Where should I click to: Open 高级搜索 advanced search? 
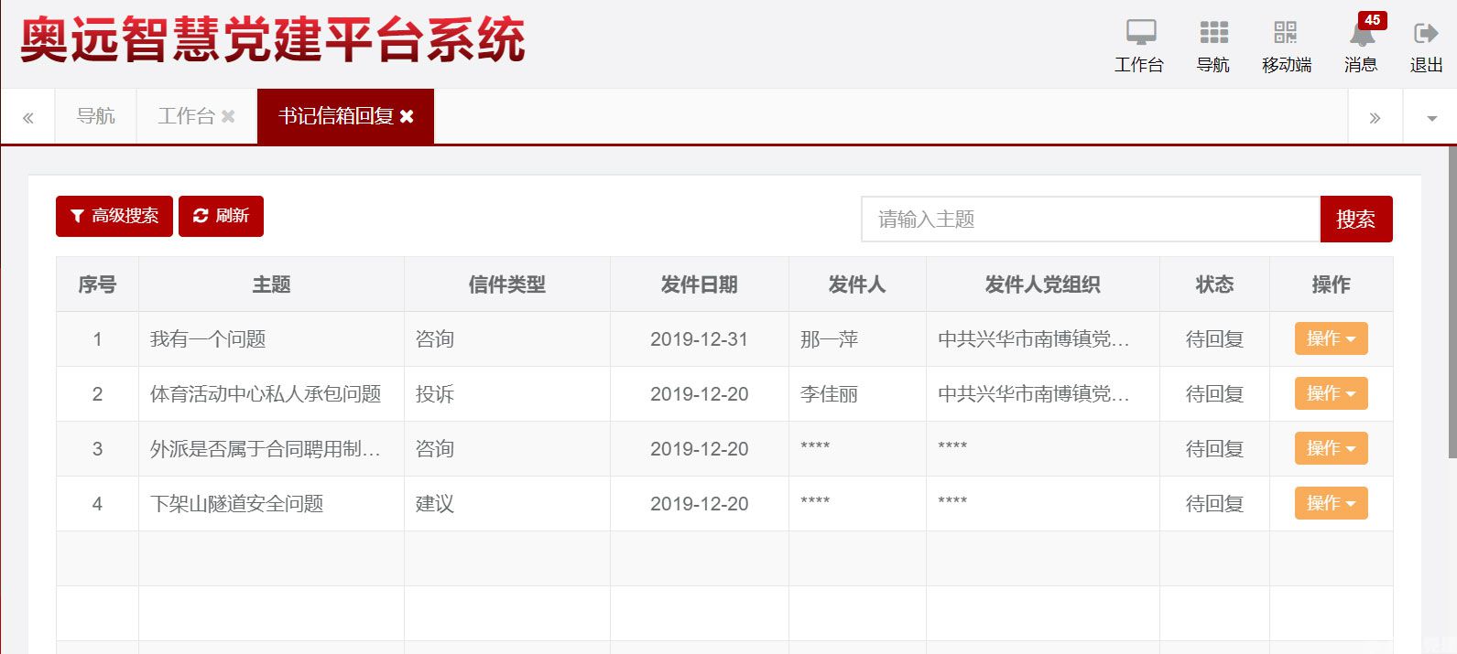[x=114, y=216]
